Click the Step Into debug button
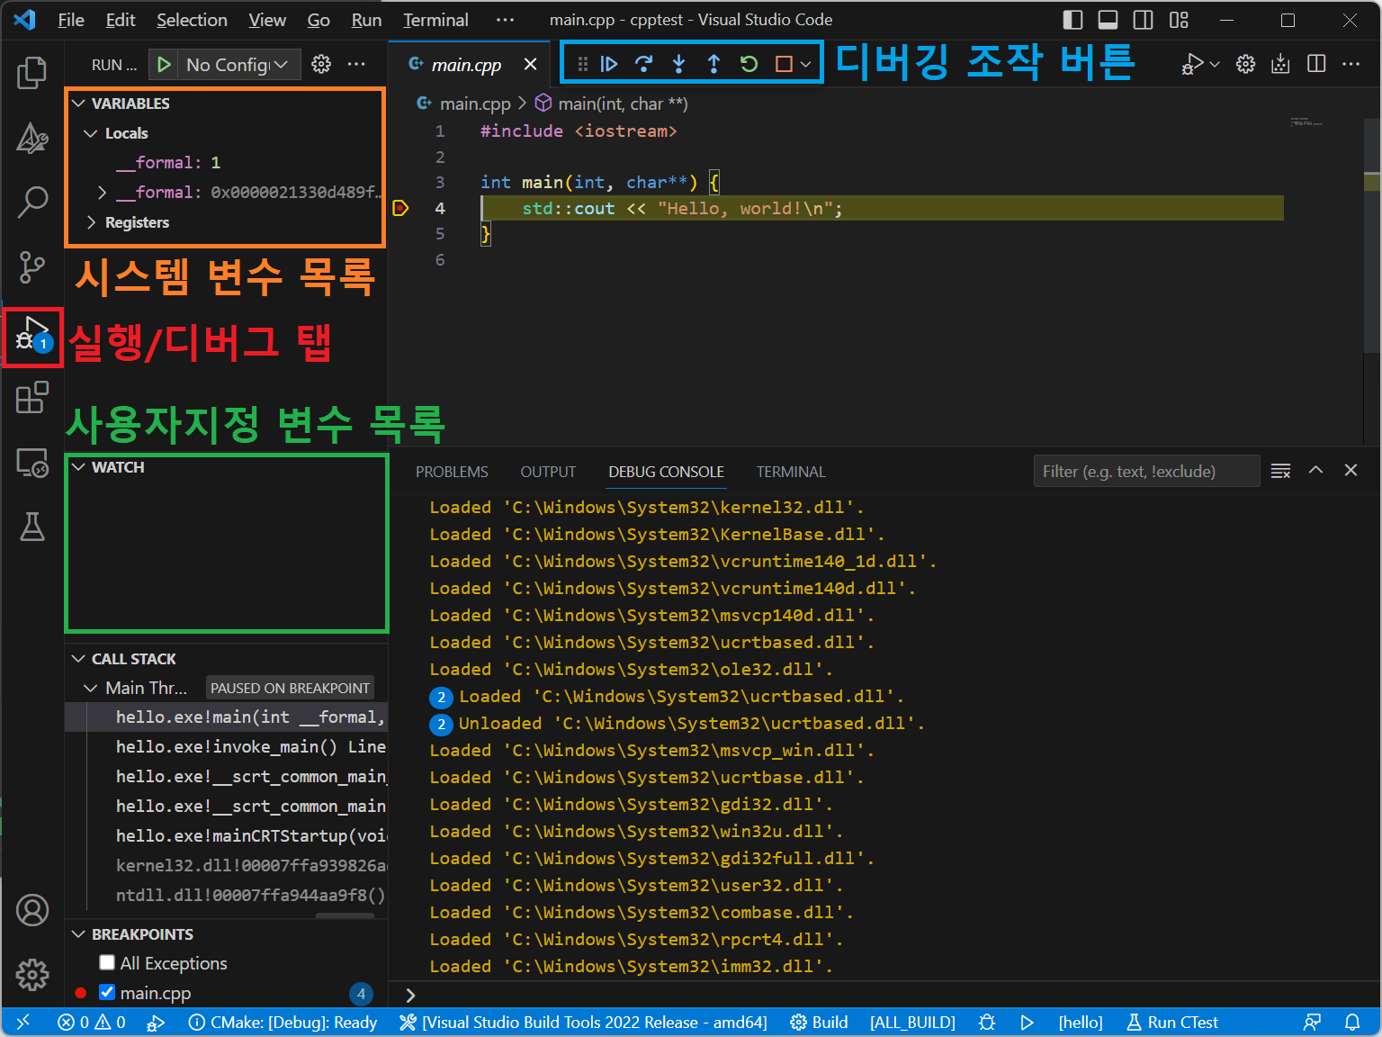 click(678, 64)
